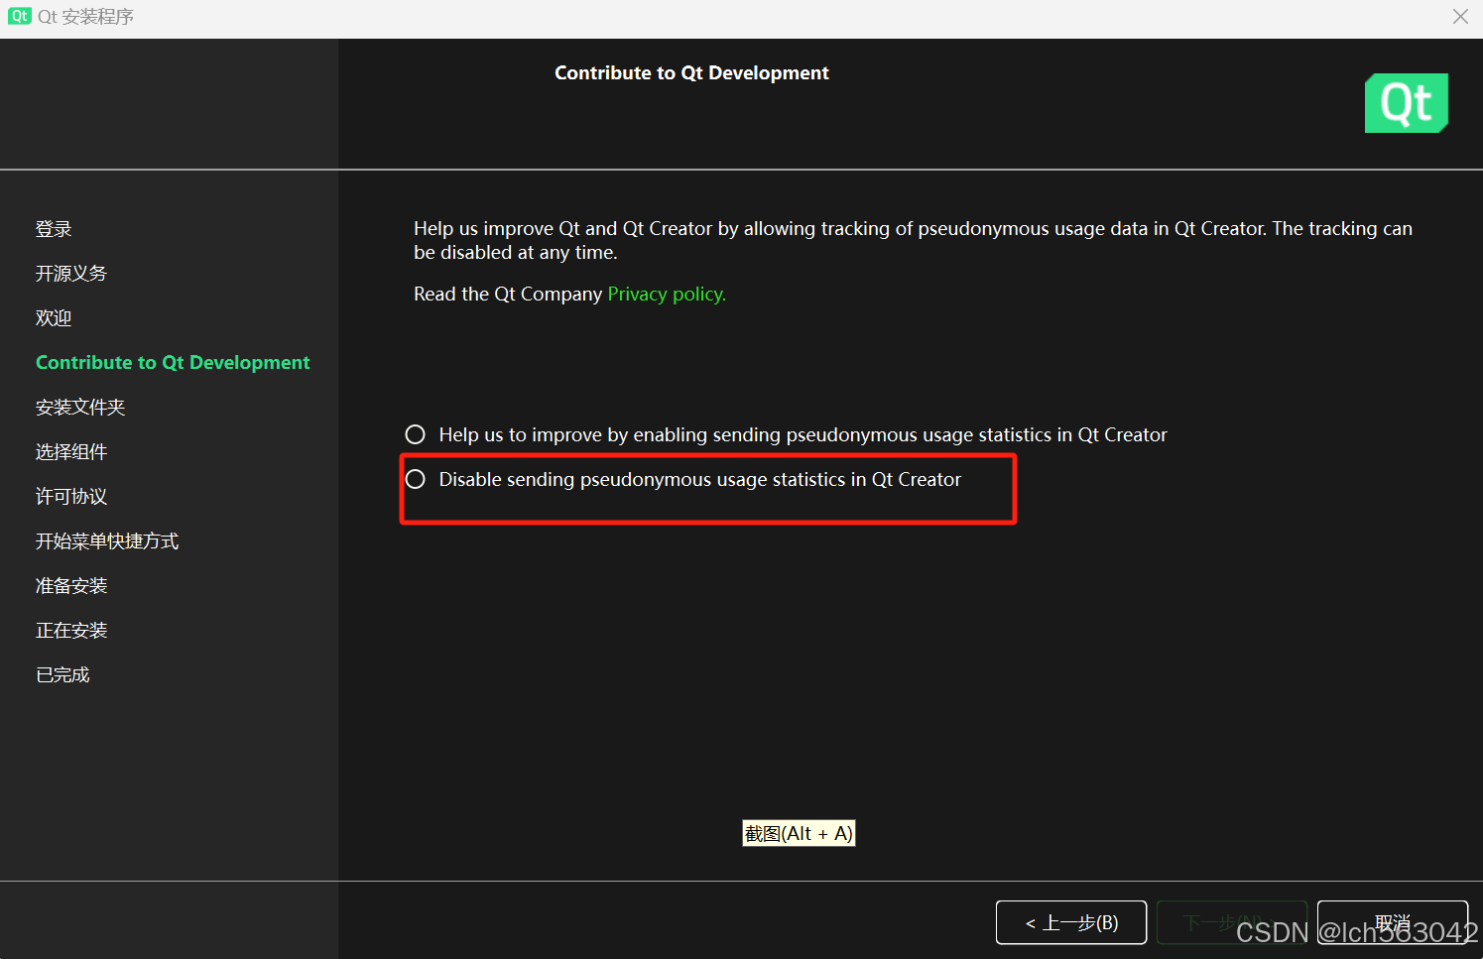
Task: Click the 准备安装 step in the sidebar
Action: 71,586
